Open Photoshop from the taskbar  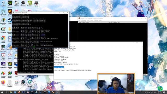point(23,92)
